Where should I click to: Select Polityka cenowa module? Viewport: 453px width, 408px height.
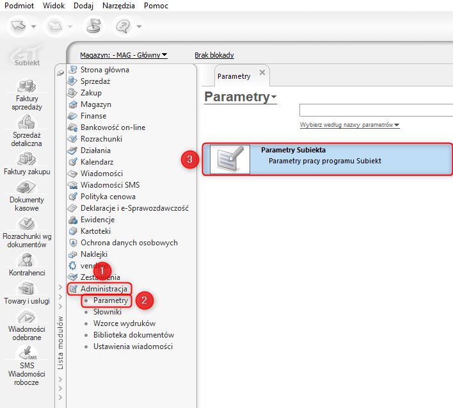click(x=107, y=197)
